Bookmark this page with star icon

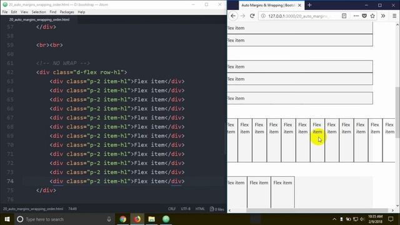372,16
